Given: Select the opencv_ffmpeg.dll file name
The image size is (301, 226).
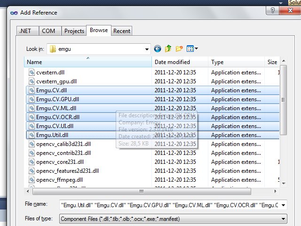Looking at the screenshot, I should 60,180.
